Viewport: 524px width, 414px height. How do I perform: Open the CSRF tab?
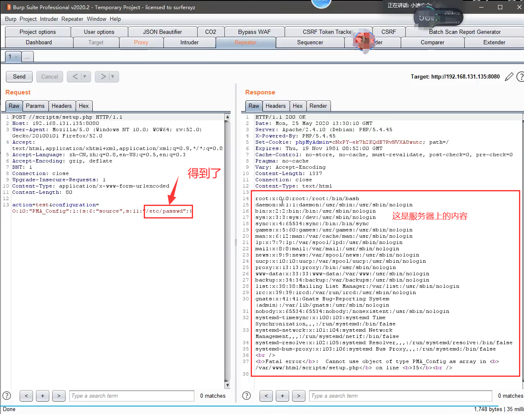[x=389, y=32]
